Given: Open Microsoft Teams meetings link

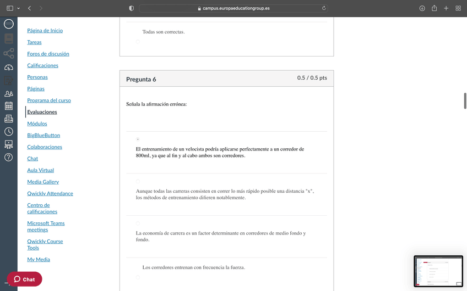Looking at the screenshot, I should coord(46,227).
